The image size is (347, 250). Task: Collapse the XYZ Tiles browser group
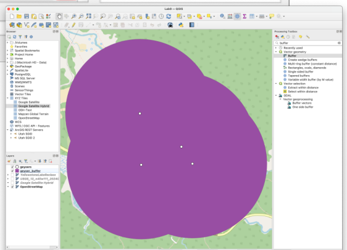click(8, 98)
